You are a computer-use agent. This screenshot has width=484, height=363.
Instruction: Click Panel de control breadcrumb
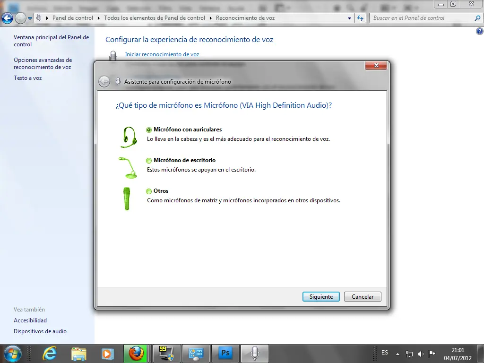(x=72, y=18)
